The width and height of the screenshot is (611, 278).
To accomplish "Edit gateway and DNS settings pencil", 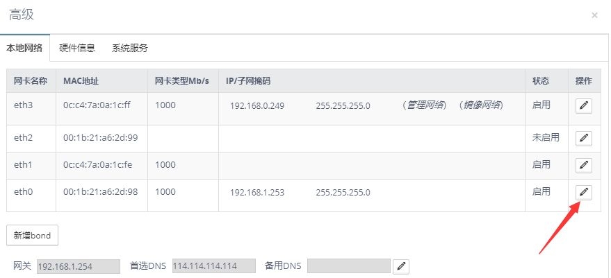I will (x=400, y=266).
